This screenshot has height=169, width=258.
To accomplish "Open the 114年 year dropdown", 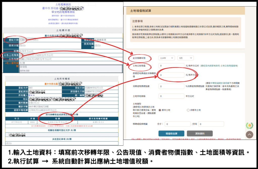I will click(167, 58).
